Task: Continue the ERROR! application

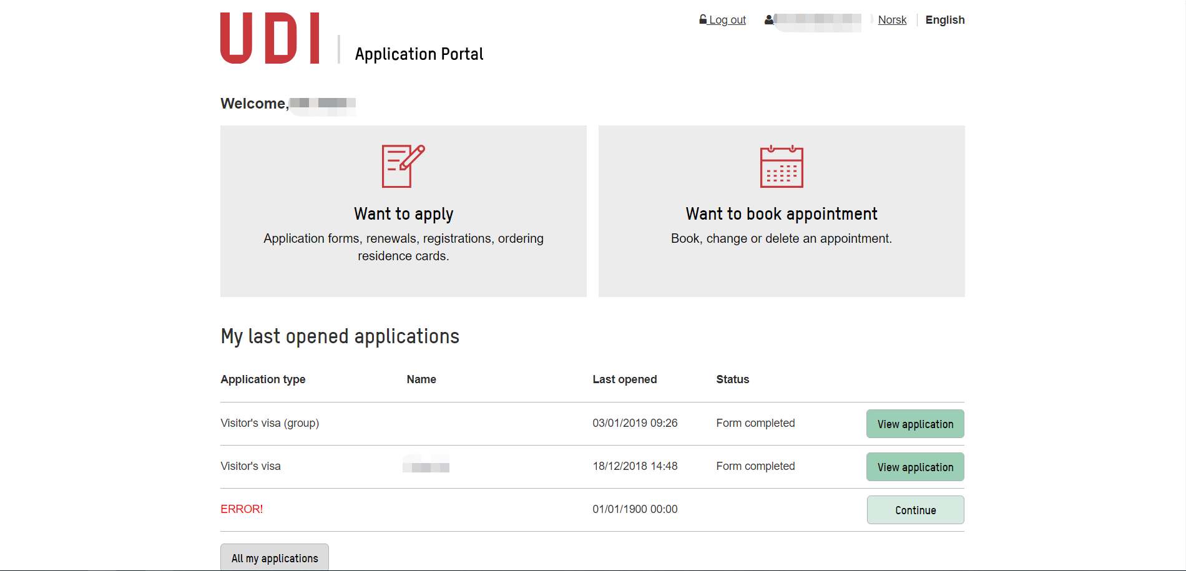Action: point(916,510)
